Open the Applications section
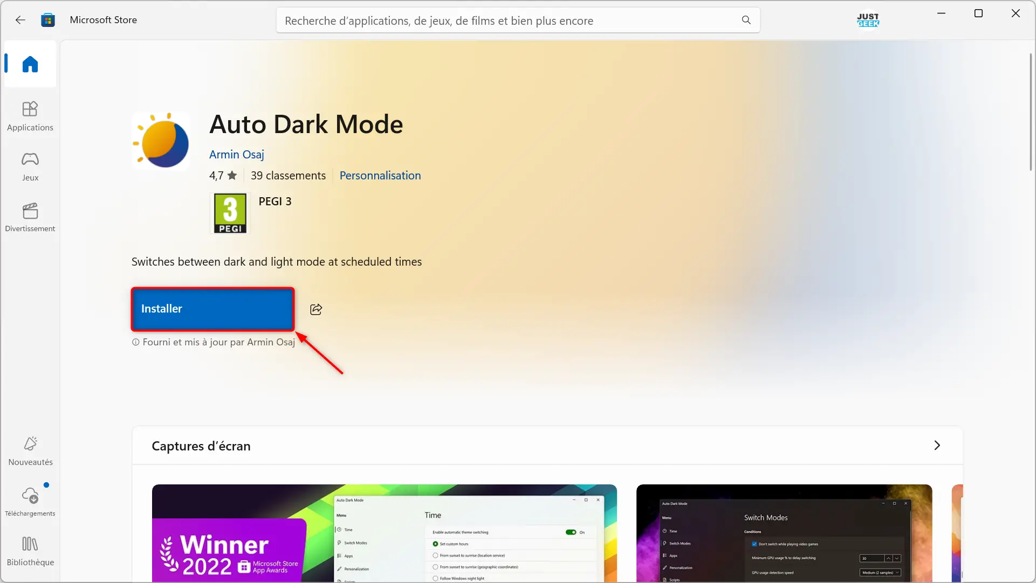 tap(30, 116)
